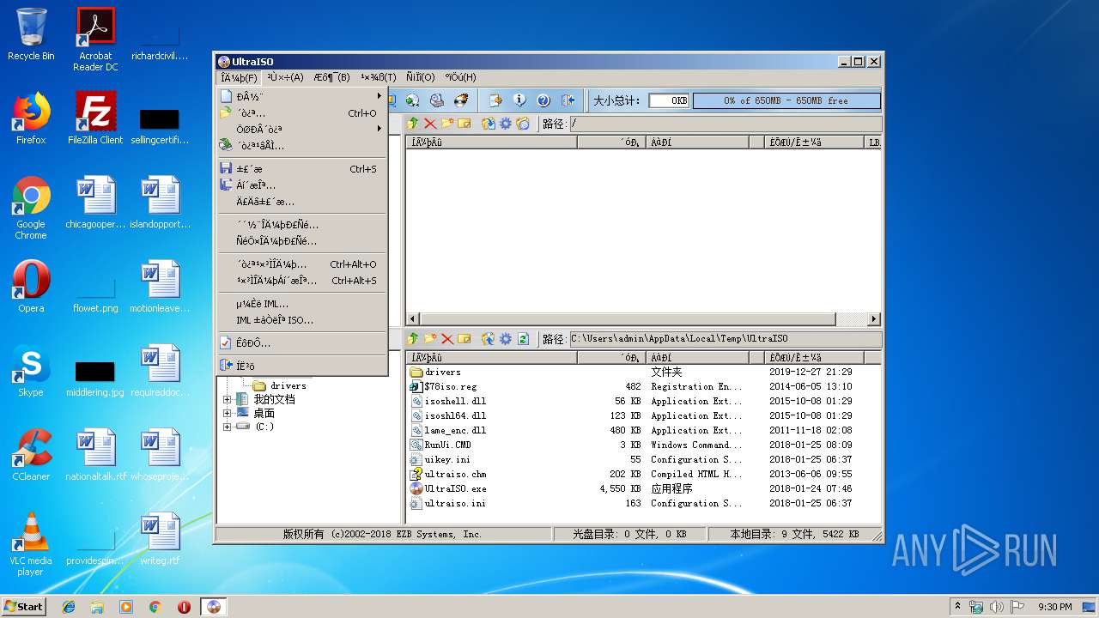Click the gear settings icon in ISO panel
The image size is (1099, 618).
click(506, 124)
